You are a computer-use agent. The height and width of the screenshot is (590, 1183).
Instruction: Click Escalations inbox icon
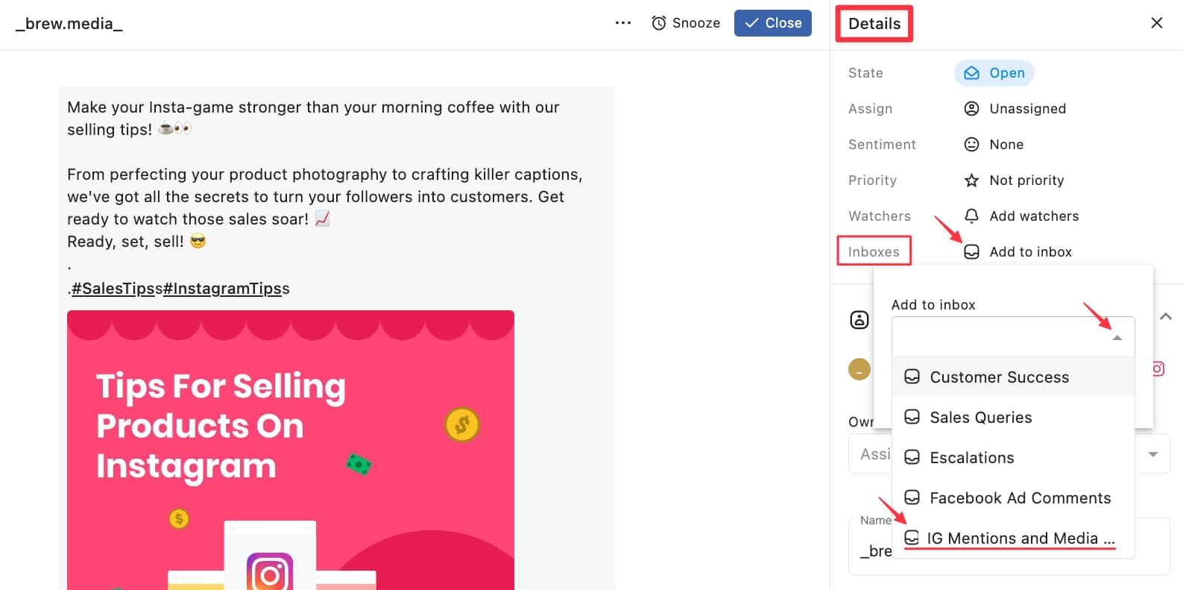coord(912,457)
